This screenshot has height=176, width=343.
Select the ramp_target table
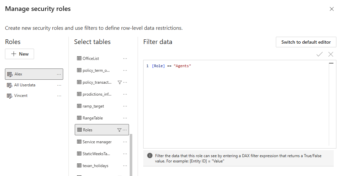pos(93,106)
